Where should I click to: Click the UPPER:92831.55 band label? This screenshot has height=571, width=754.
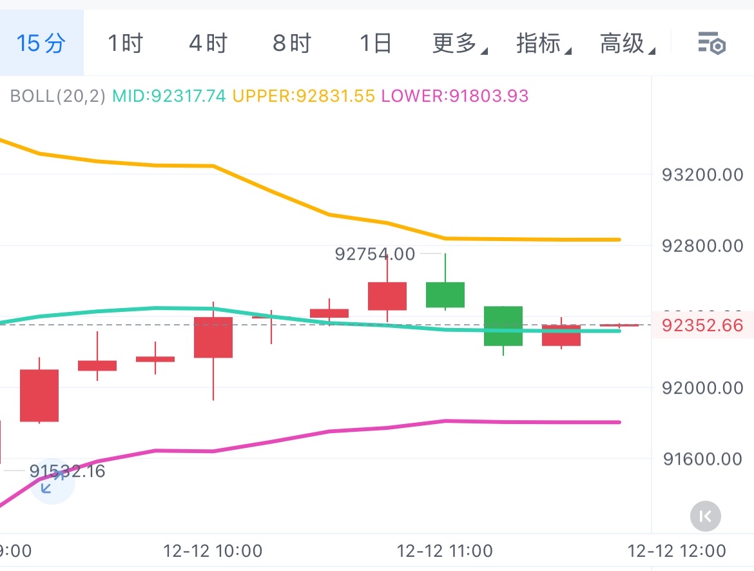pos(304,97)
